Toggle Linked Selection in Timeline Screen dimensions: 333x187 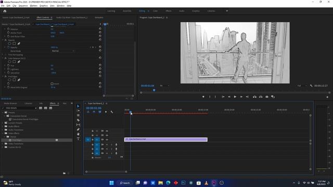coord(100,112)
